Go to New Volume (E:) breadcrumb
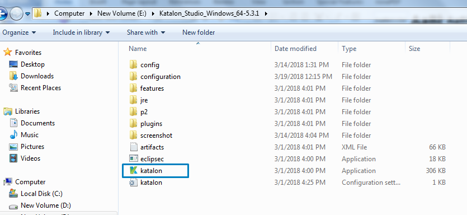Viewport: 467px width, 215px height. [122, 13]
